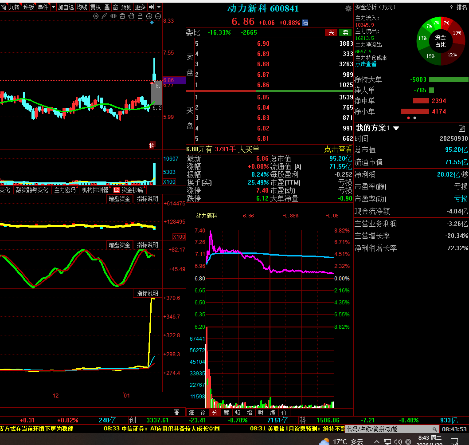Open the 事件 tab
The height and width of the screenshot is (445, 469).
tap(43, 7)
